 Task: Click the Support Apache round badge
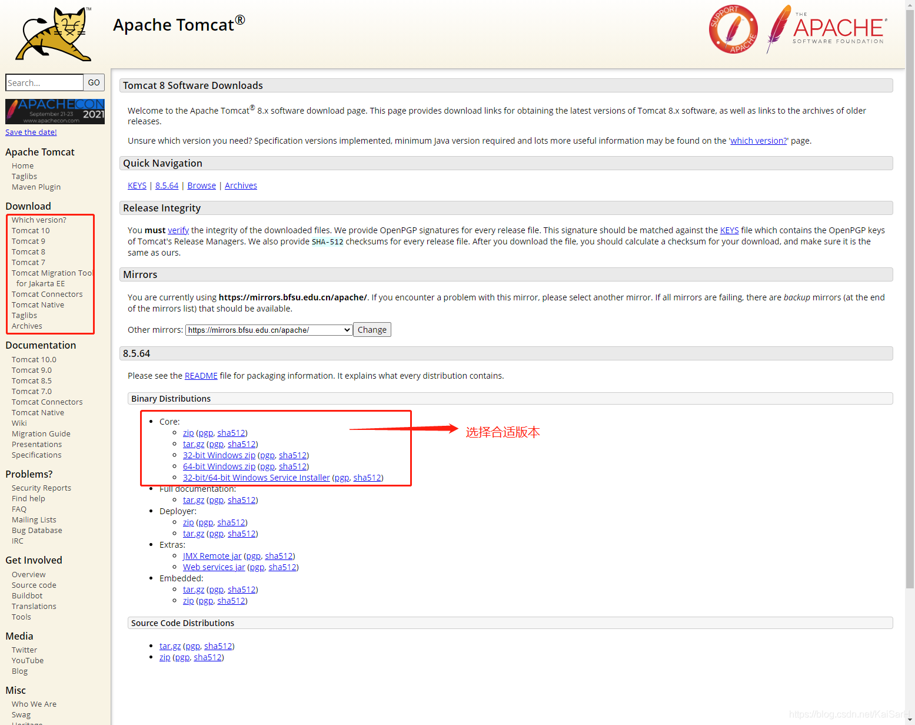pos(733,29)
